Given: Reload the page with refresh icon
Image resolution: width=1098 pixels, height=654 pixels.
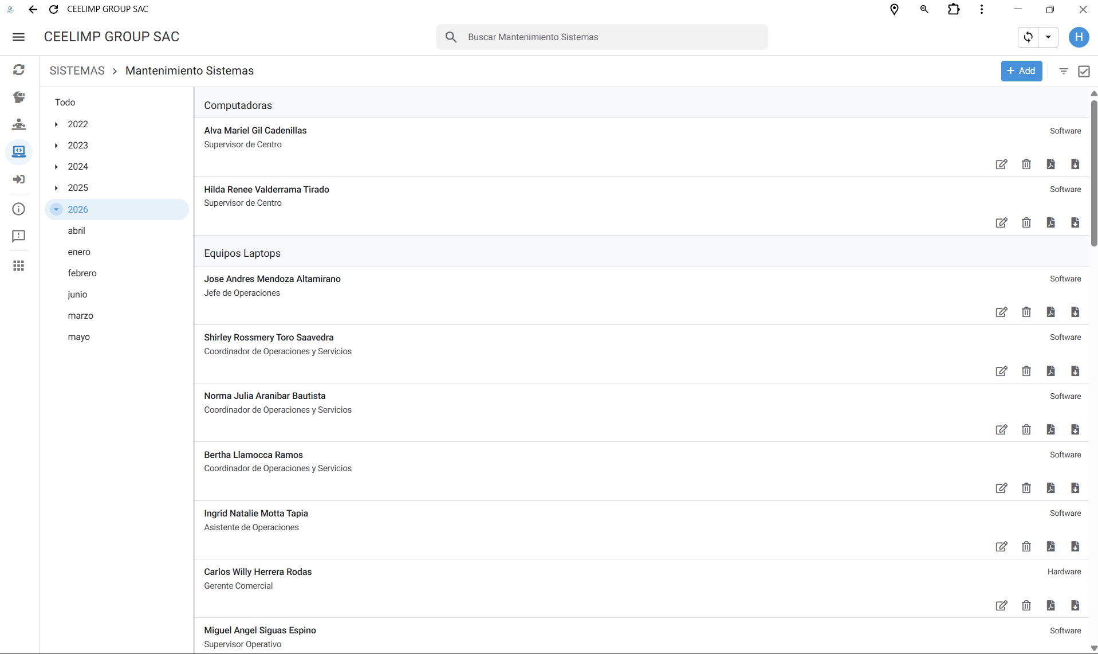Looking at the screenshot, I should pos(54,9).
